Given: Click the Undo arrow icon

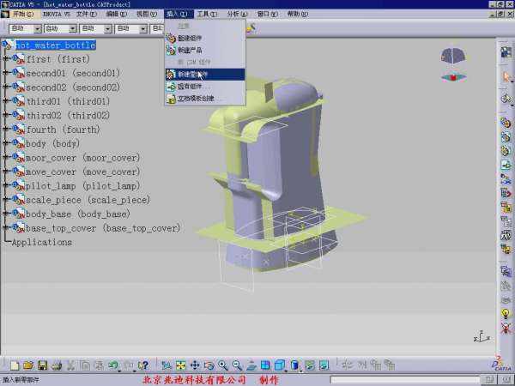Looking at the screenshot, I should click(113, 365).
